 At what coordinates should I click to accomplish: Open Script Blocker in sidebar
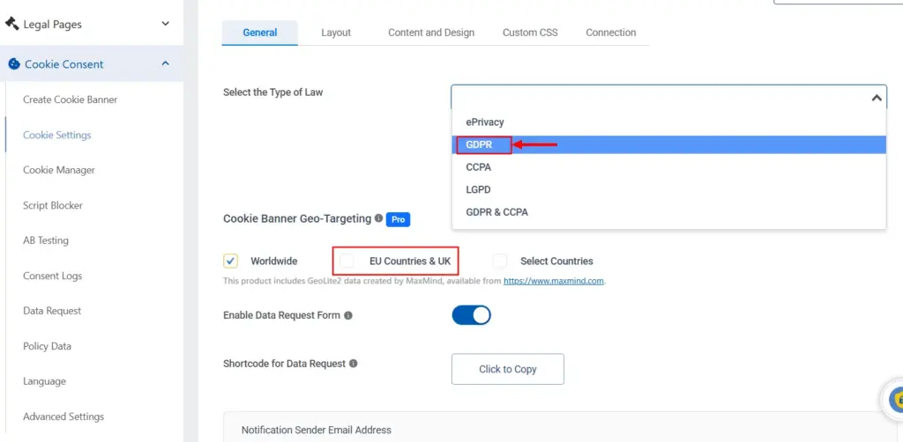point(53,205)
